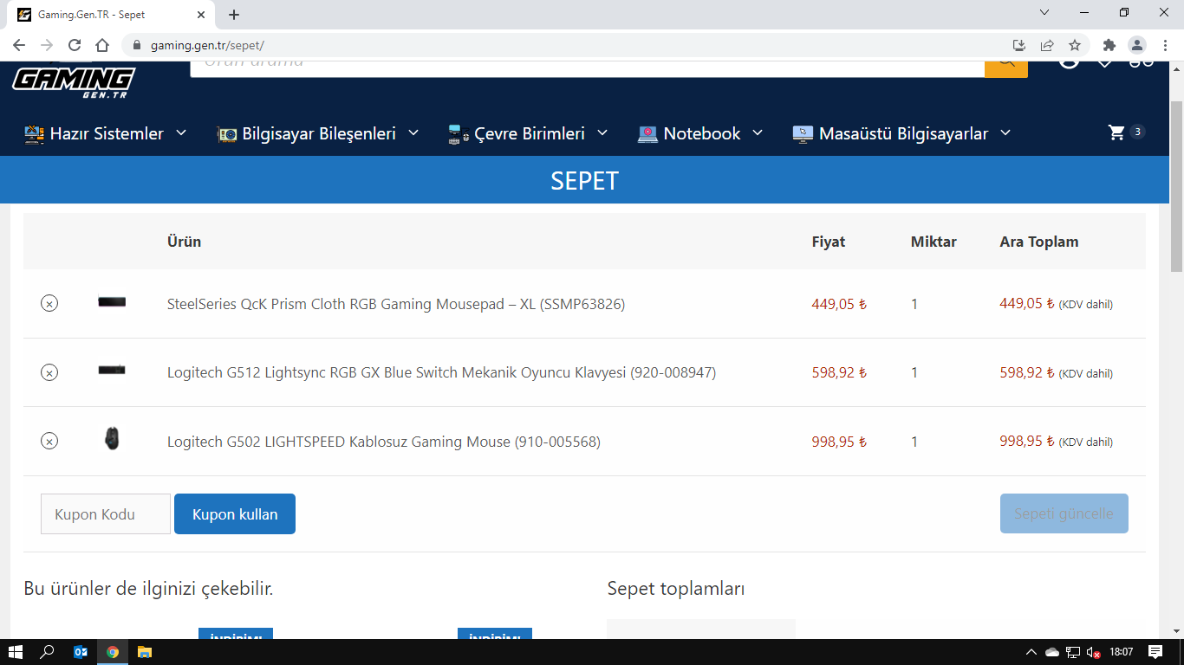The width and height of the screenshot is (1184, 665).
Task: Expand the Hazır Sistemler menu arrow
Action: (181, 132)
